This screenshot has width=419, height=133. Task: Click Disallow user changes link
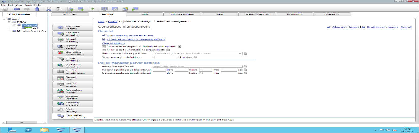(x=382, y=27)
